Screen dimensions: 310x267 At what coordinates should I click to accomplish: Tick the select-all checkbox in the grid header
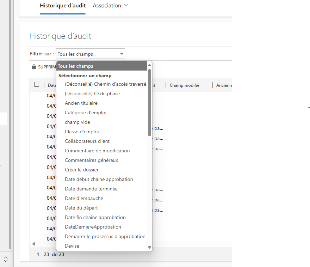tap(37, 84)
